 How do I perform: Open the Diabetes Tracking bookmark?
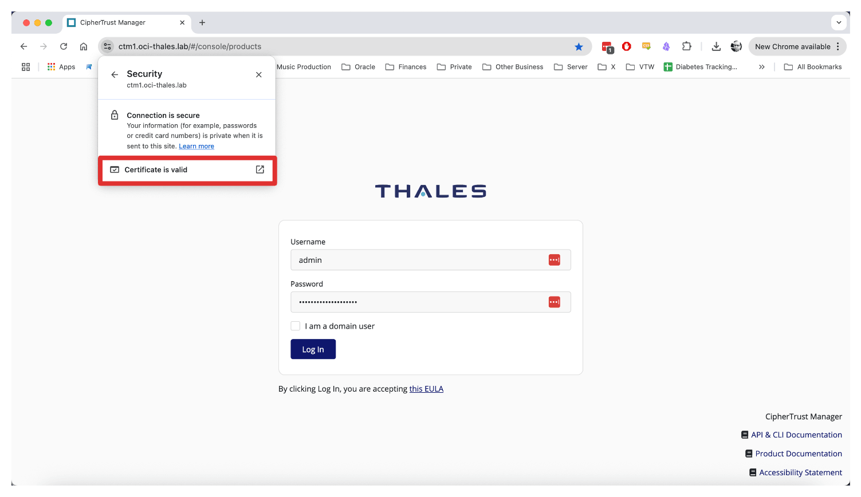(700, 67)
